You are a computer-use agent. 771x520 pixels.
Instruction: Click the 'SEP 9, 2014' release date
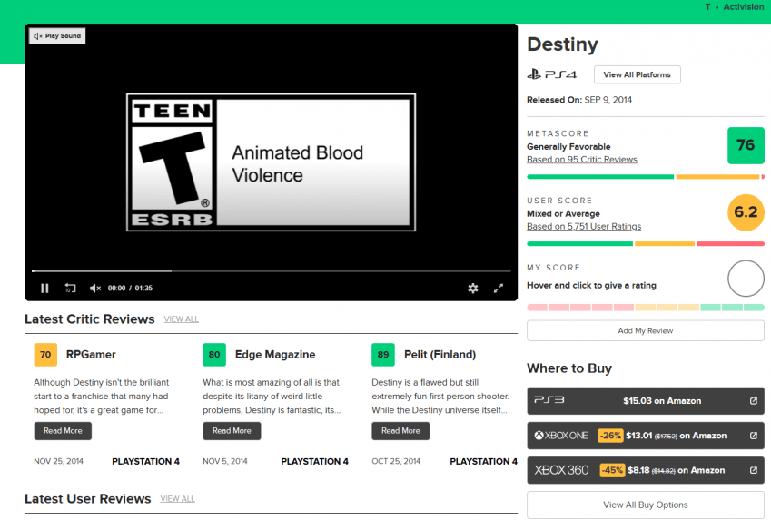(608, 100)
